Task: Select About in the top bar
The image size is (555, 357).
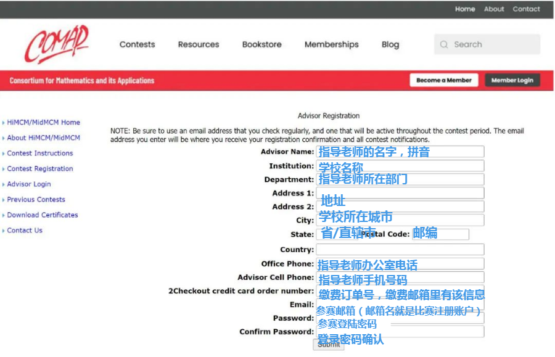Action: pos(494,9)
